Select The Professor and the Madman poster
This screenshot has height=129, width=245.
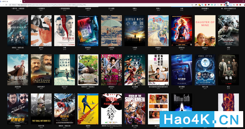[x=41, y=70]
